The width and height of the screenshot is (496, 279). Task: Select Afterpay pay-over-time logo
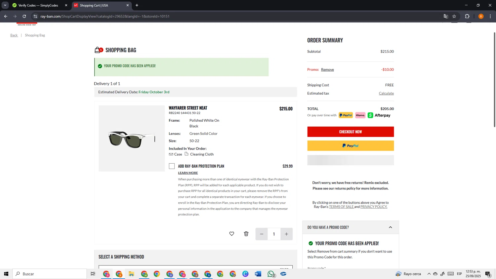(379, 115)
